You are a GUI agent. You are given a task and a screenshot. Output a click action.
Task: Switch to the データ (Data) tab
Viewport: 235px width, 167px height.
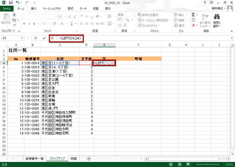[x=83, y=8]
